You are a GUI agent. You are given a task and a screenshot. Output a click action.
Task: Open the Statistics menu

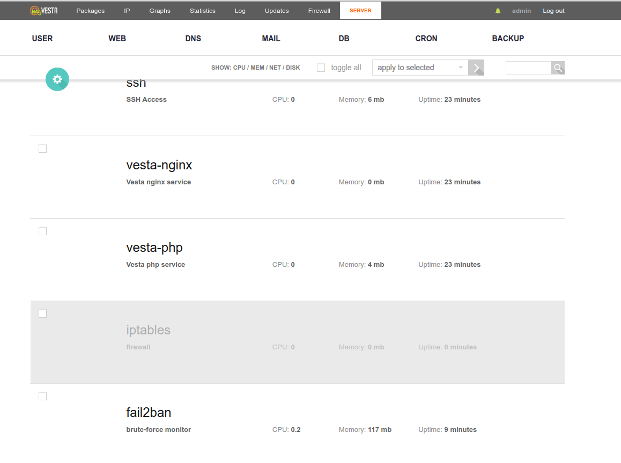(x=202, y=11)
